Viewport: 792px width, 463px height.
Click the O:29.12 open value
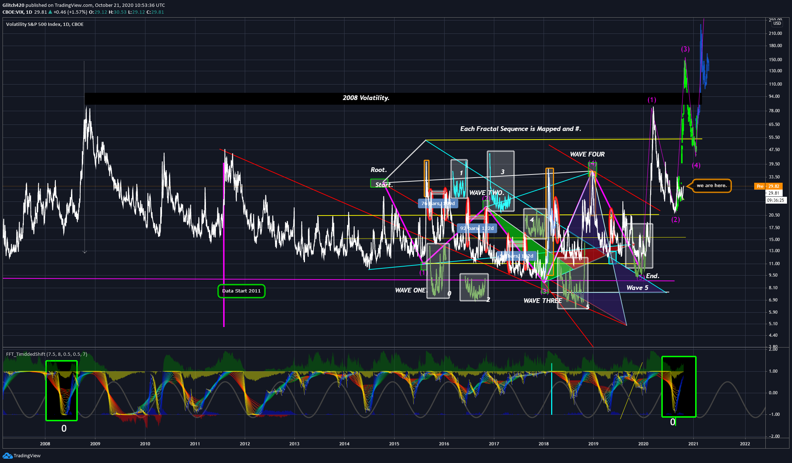click(98, 12)
